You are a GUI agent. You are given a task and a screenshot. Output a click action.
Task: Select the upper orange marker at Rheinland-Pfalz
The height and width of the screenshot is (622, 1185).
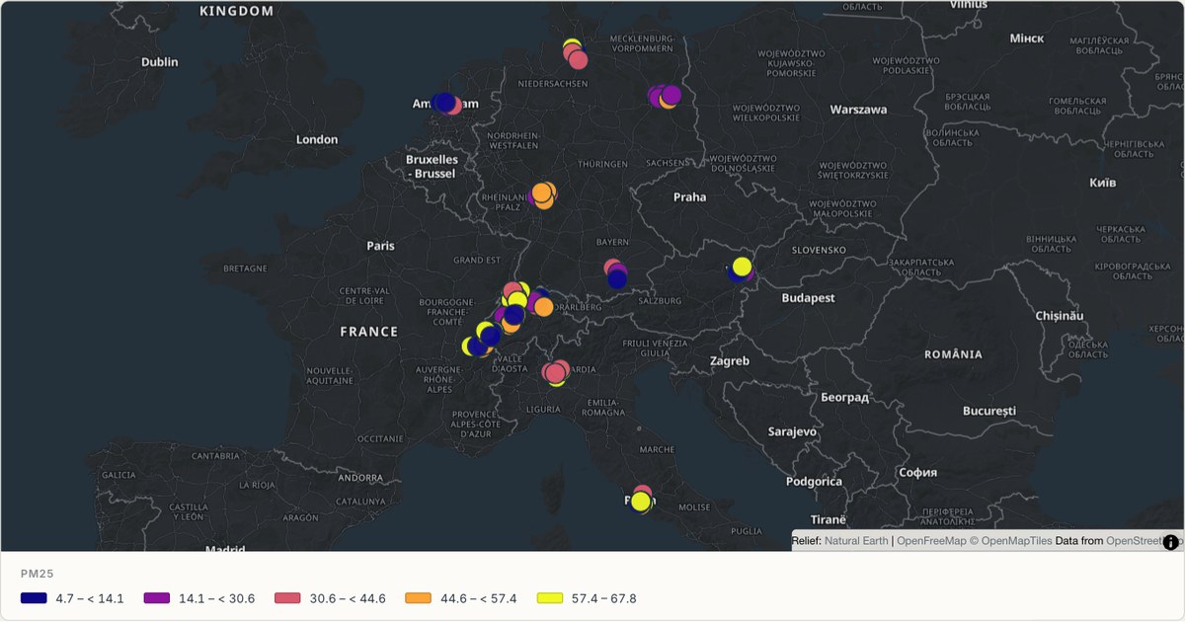tap(542, 192)
